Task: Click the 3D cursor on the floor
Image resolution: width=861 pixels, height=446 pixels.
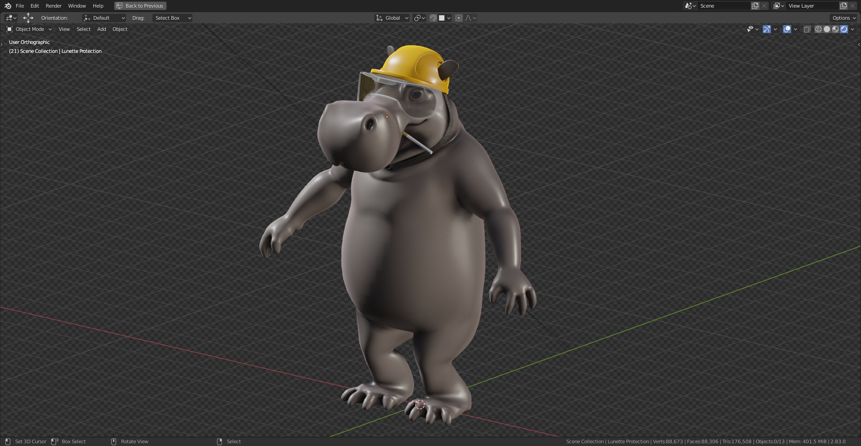Action: point(420,404)
